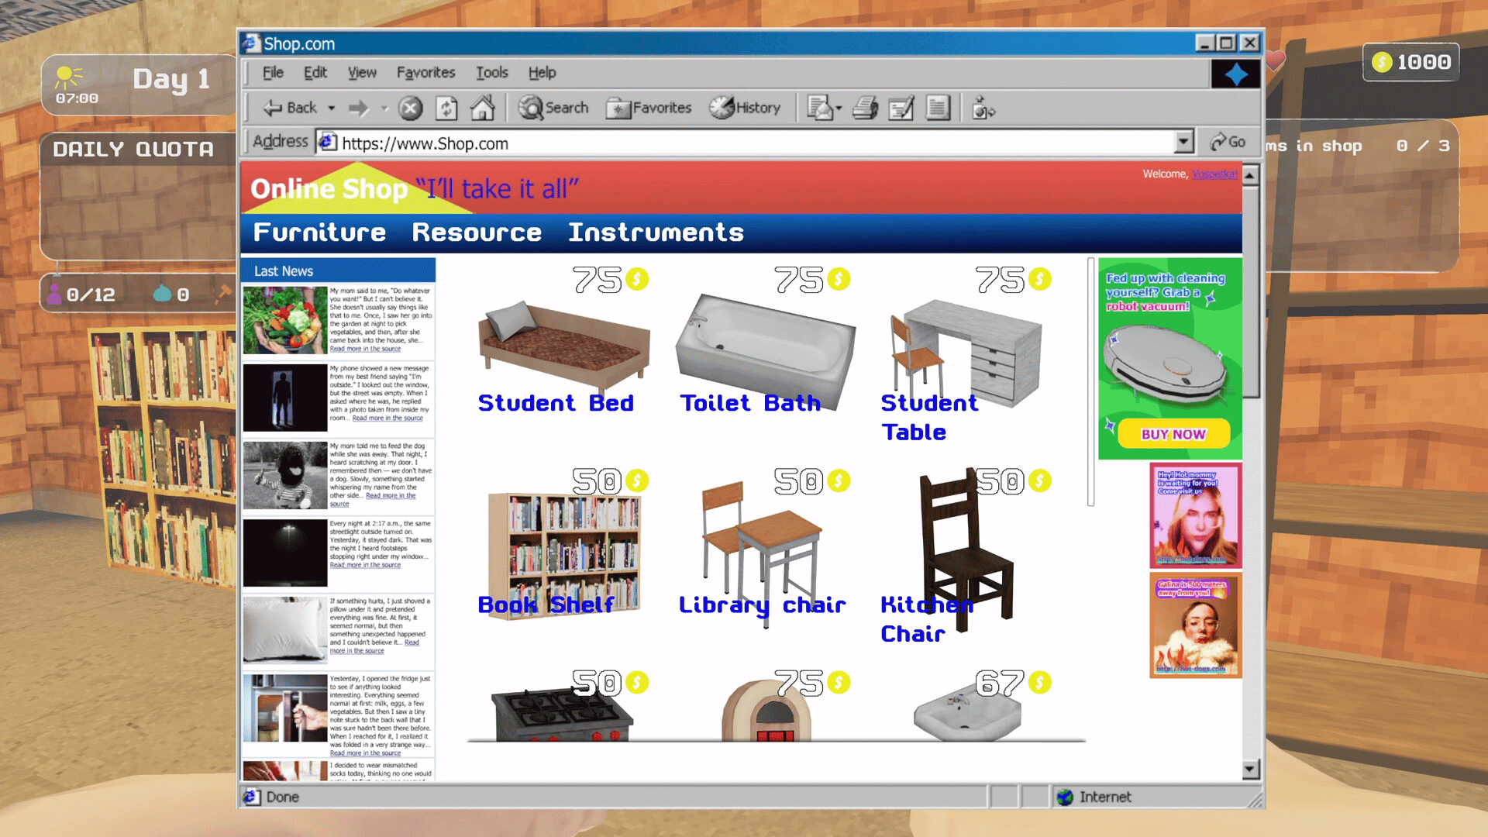Open the Resource shop category

[476, 232]
